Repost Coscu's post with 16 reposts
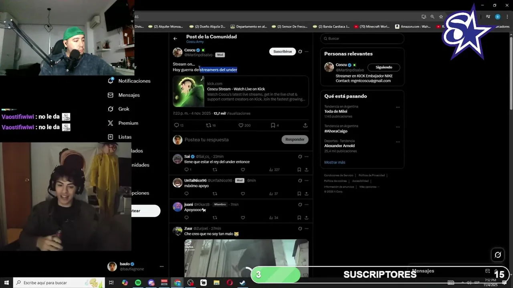Viewport: 513px width, 288px height. tap(208, 125)
